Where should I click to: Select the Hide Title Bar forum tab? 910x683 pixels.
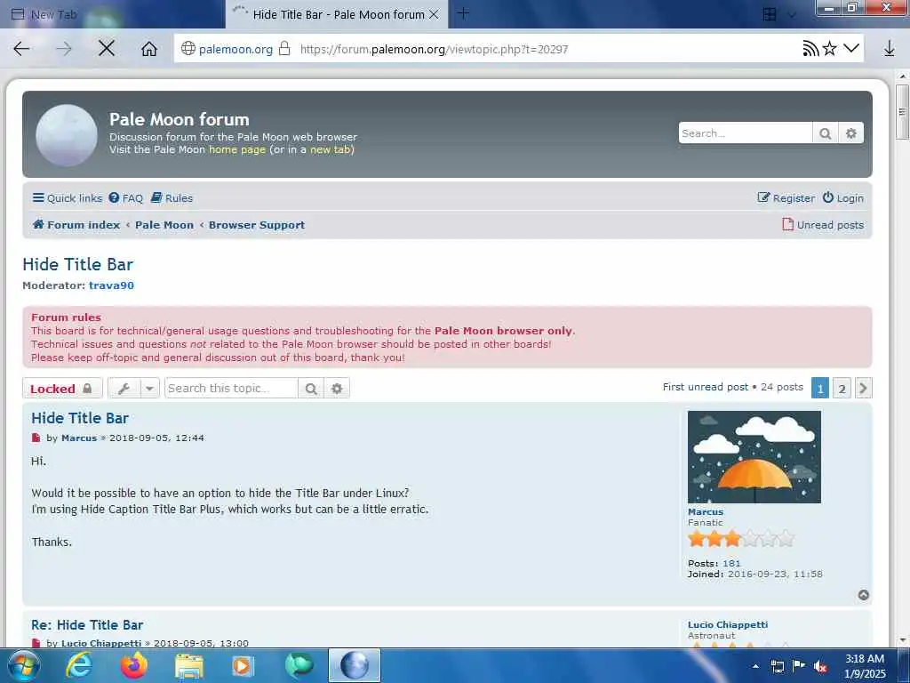[x=337, y=14]
